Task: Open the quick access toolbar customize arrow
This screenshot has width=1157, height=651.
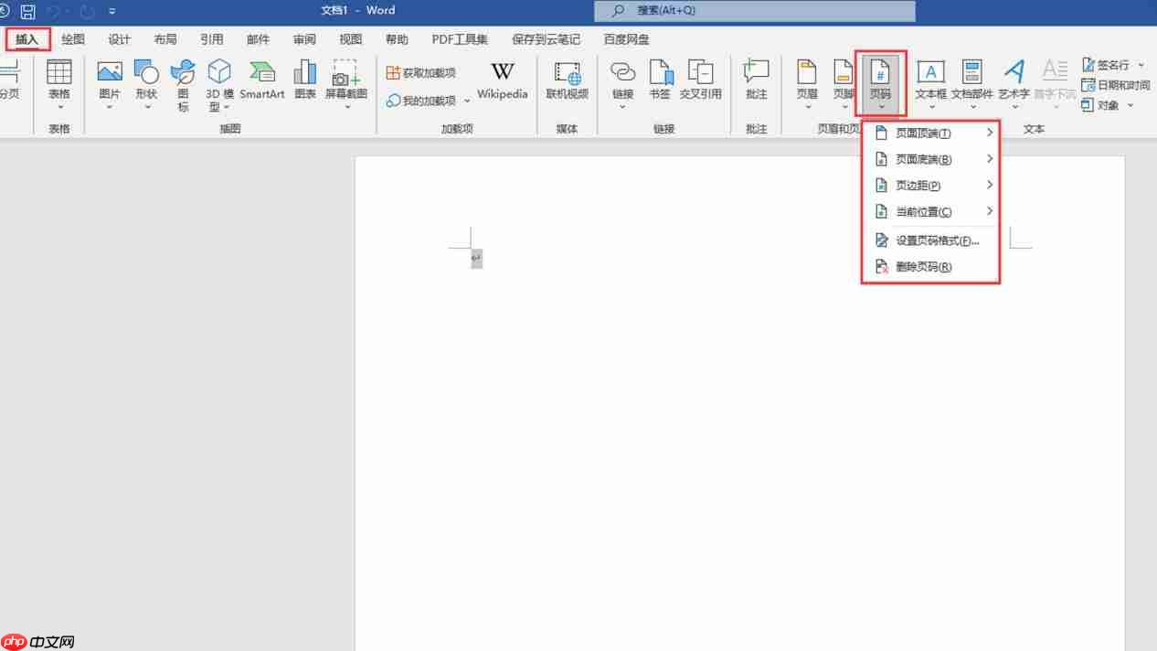Action: 112,11
